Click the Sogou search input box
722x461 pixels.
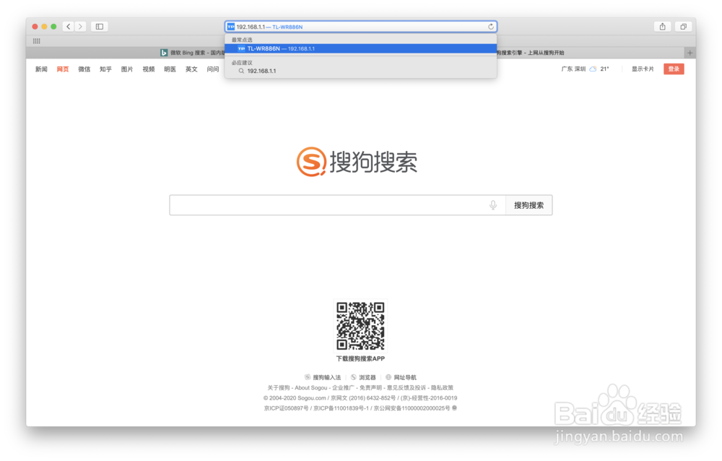coord(337,205)
